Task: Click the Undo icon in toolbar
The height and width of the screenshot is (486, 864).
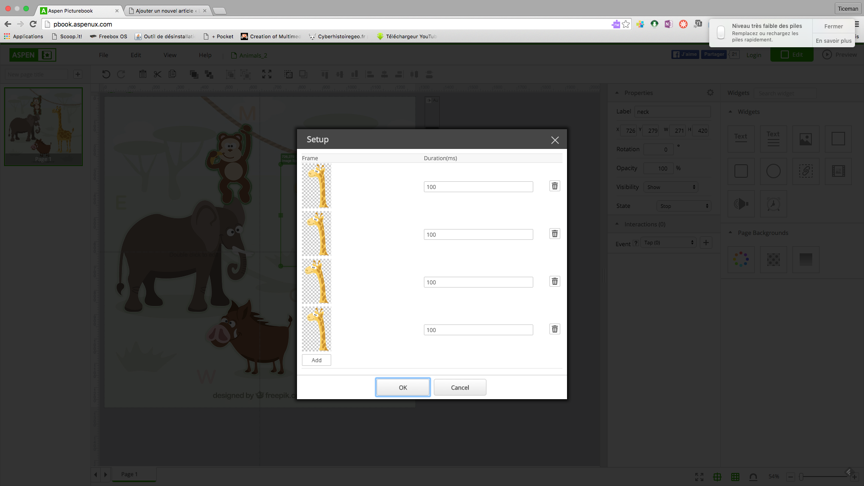Action: point(106,74)
